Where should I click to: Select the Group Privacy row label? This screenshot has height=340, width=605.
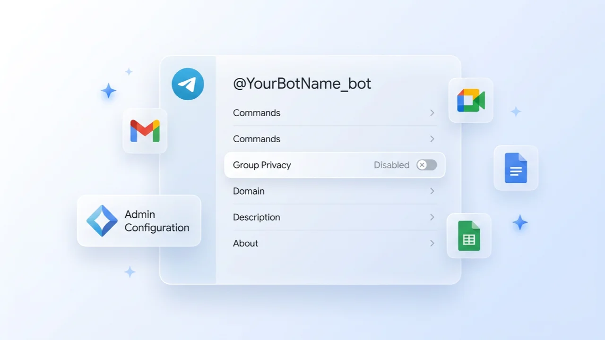pyautogui.click(x=262, y=165)
